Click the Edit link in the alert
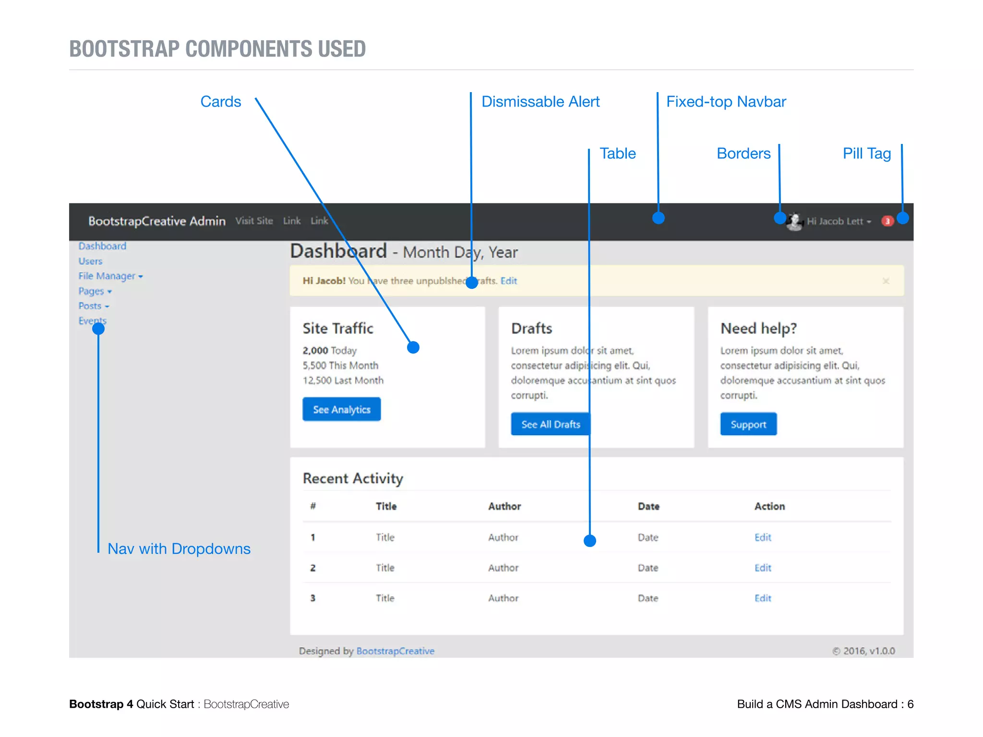Screen dimensions: 983x737 (509, 281)
